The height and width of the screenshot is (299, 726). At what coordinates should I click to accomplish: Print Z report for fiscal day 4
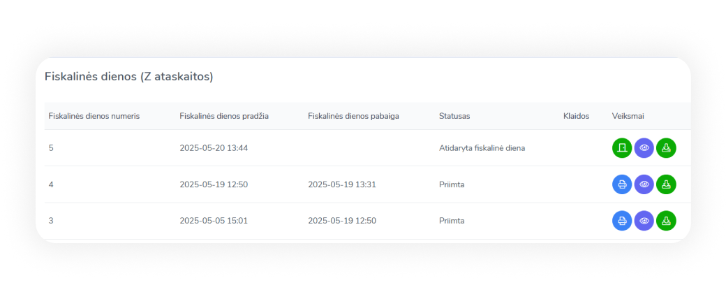pos(622,184)
